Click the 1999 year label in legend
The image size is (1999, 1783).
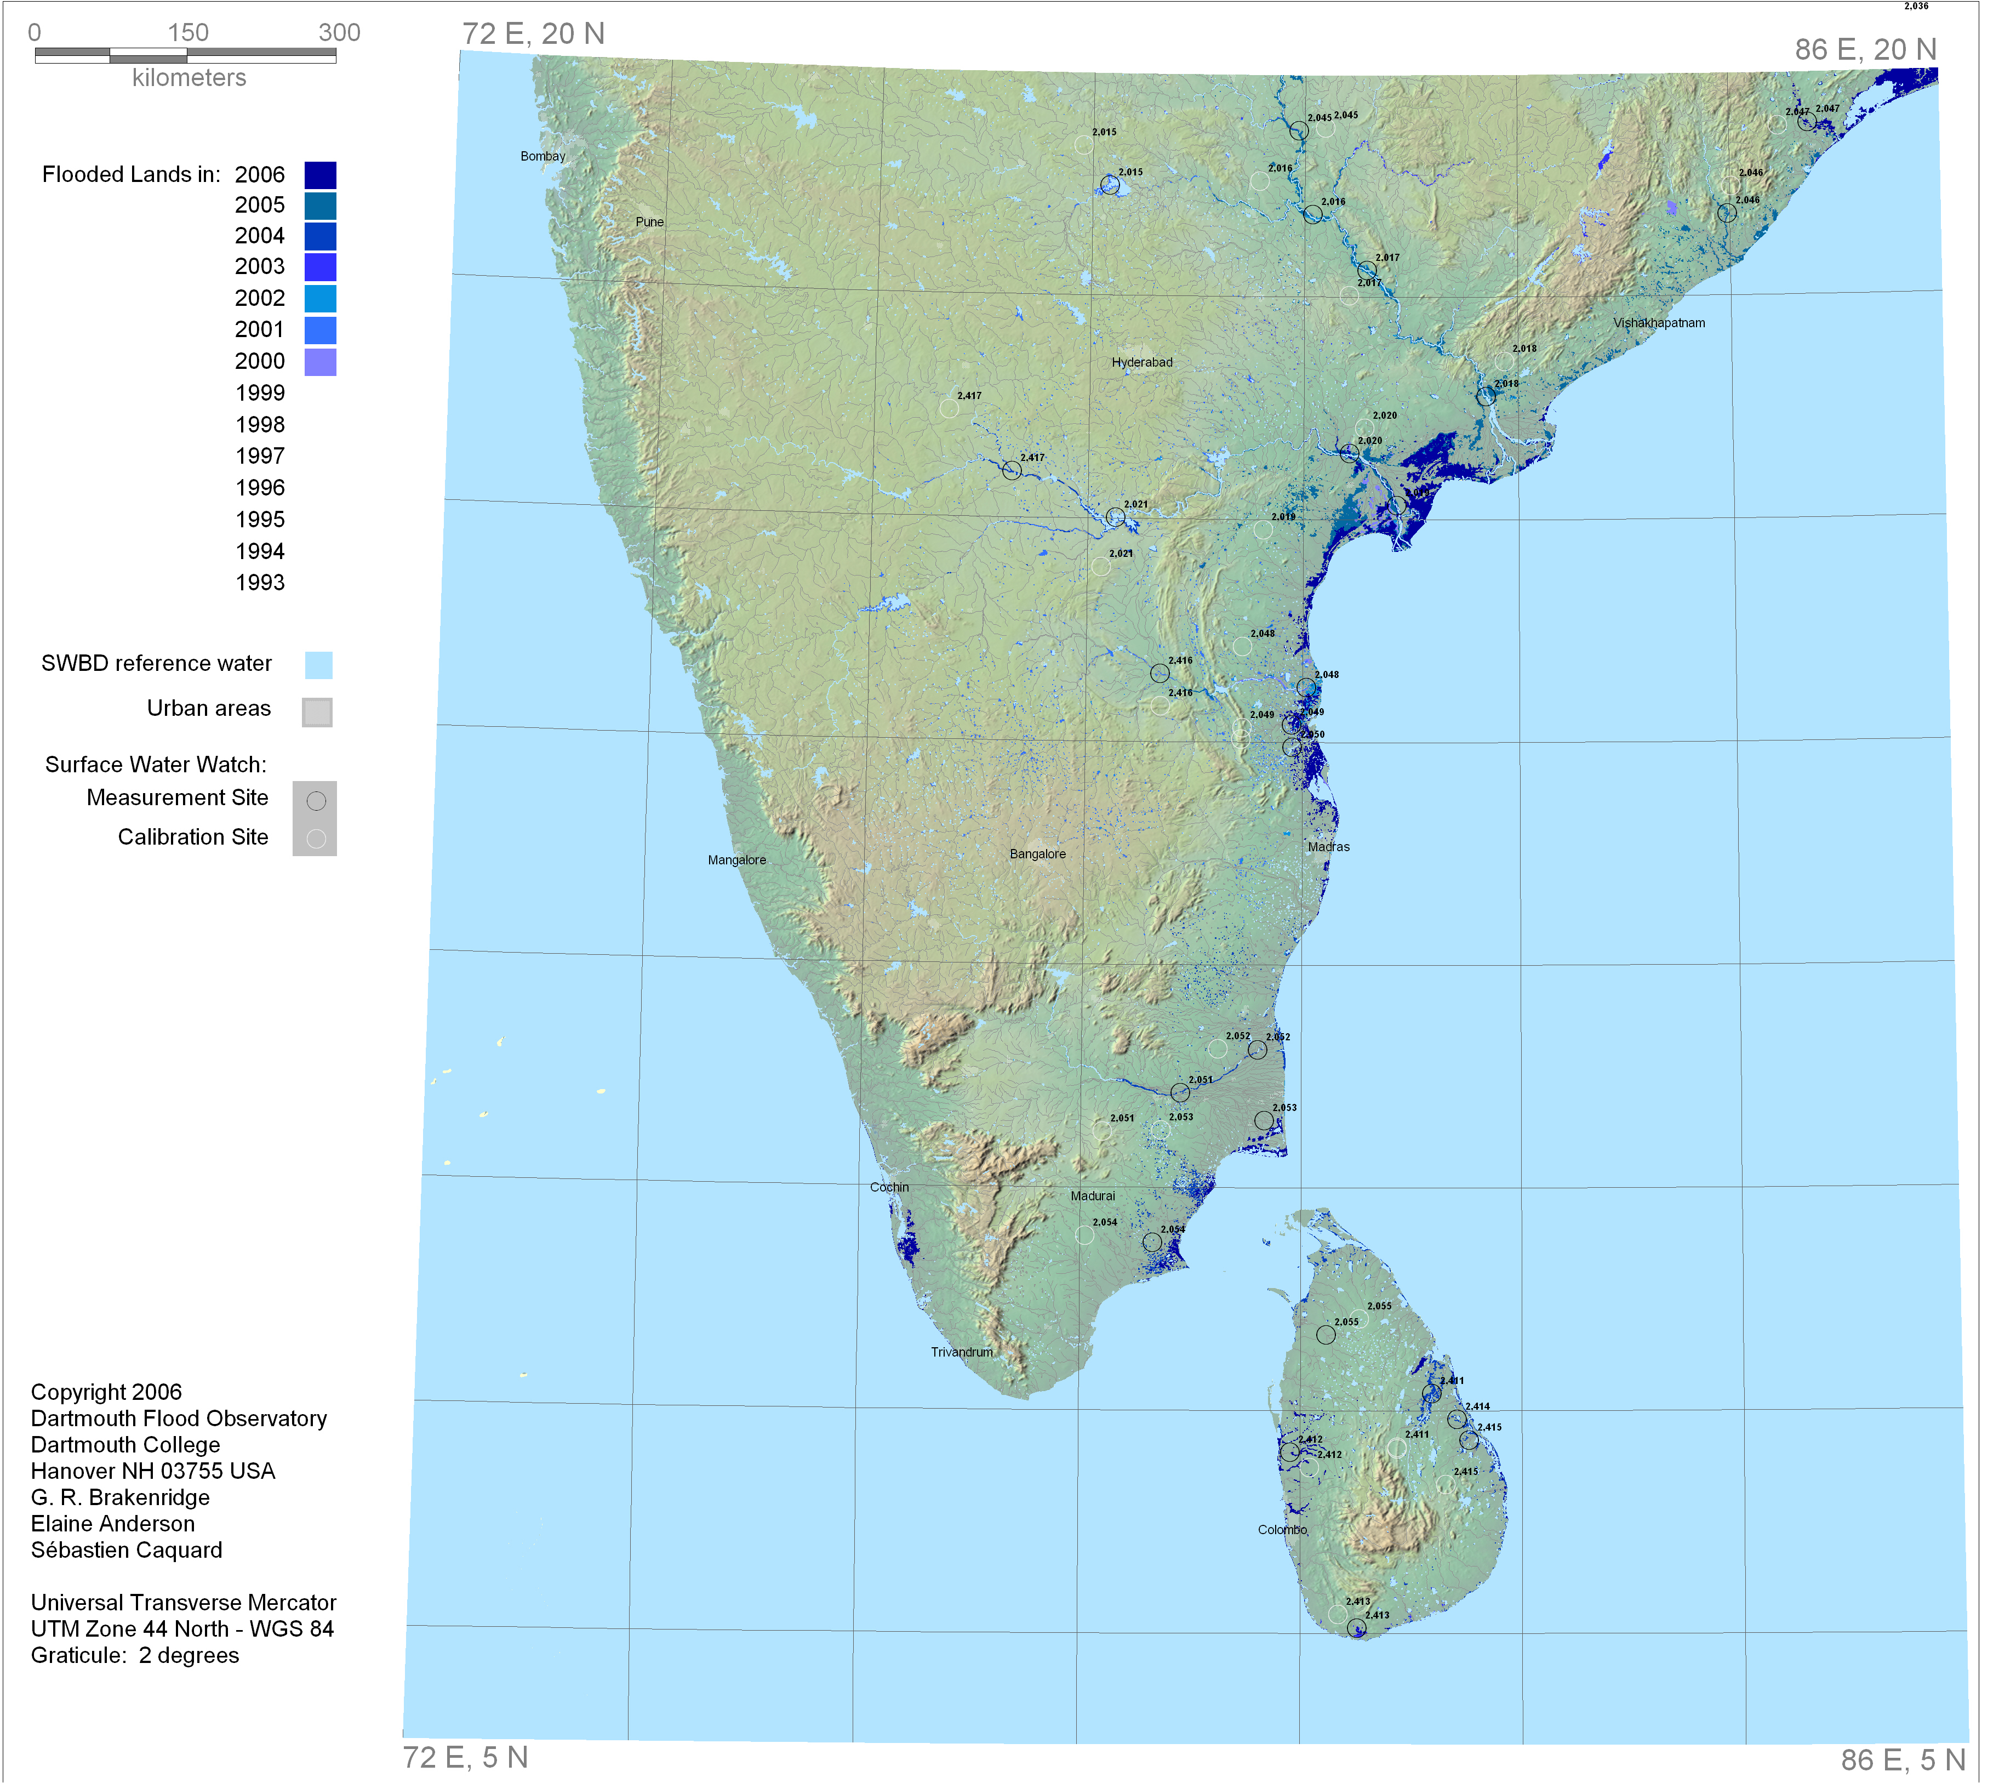pyautogui.click(x=260, y=394)
